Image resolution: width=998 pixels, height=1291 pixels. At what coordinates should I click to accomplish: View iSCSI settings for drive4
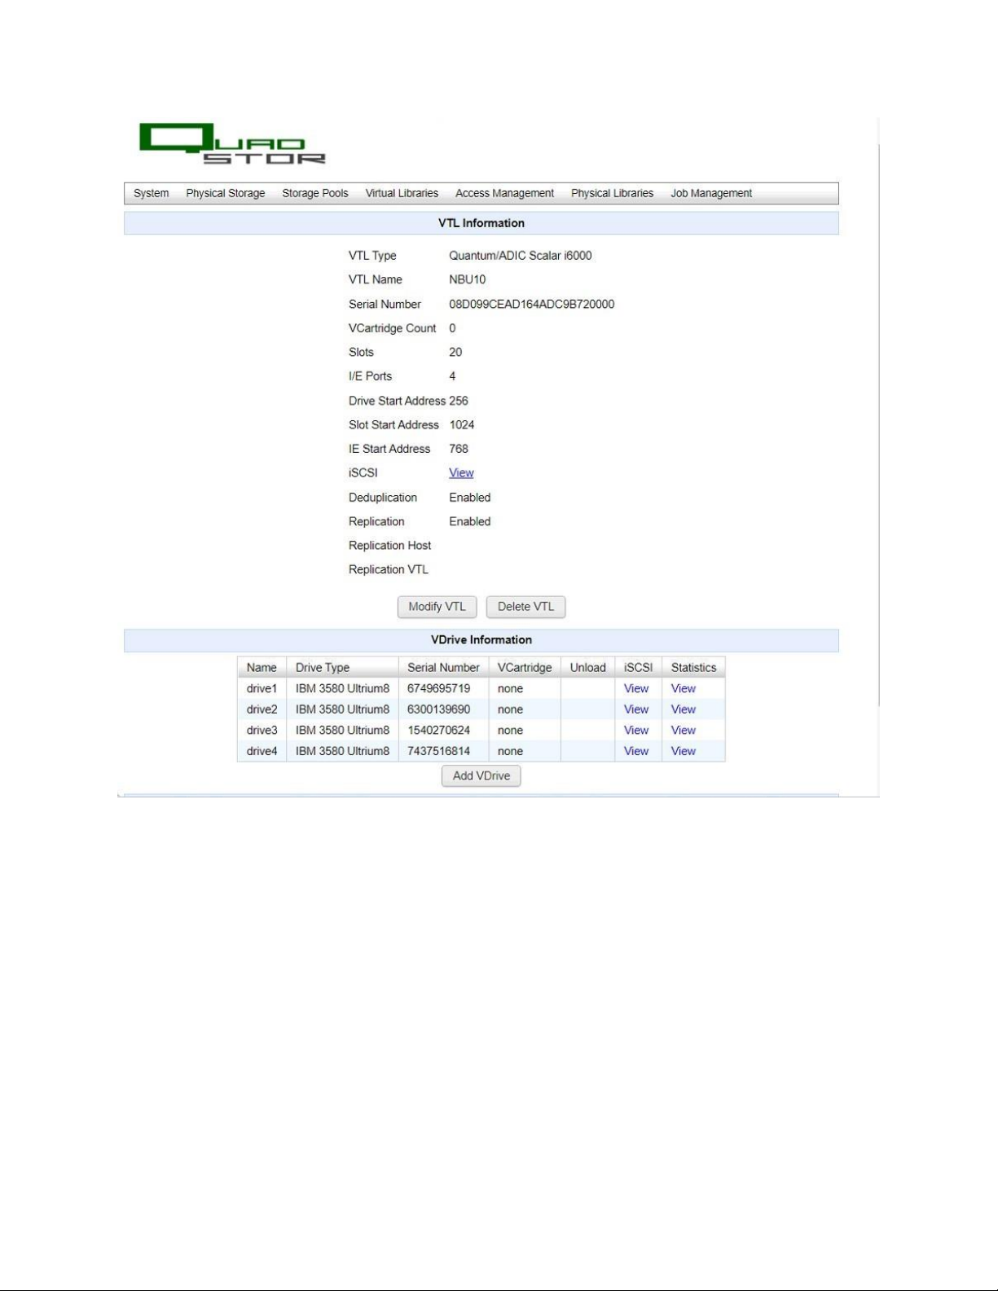pos(636,751)
